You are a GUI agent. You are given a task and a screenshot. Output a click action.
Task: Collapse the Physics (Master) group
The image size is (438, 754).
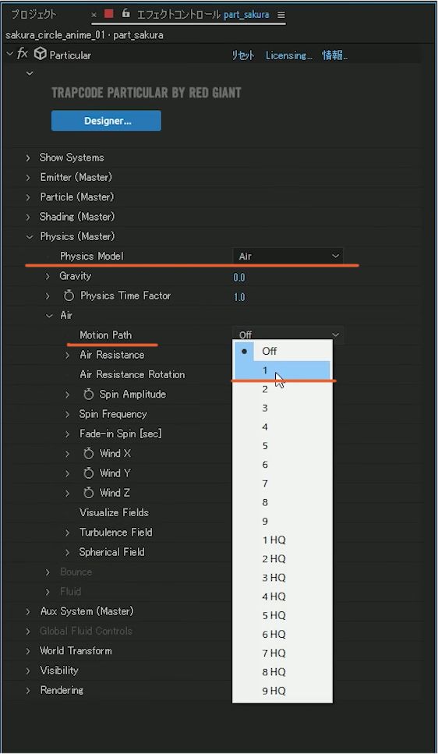click(30, 236)
